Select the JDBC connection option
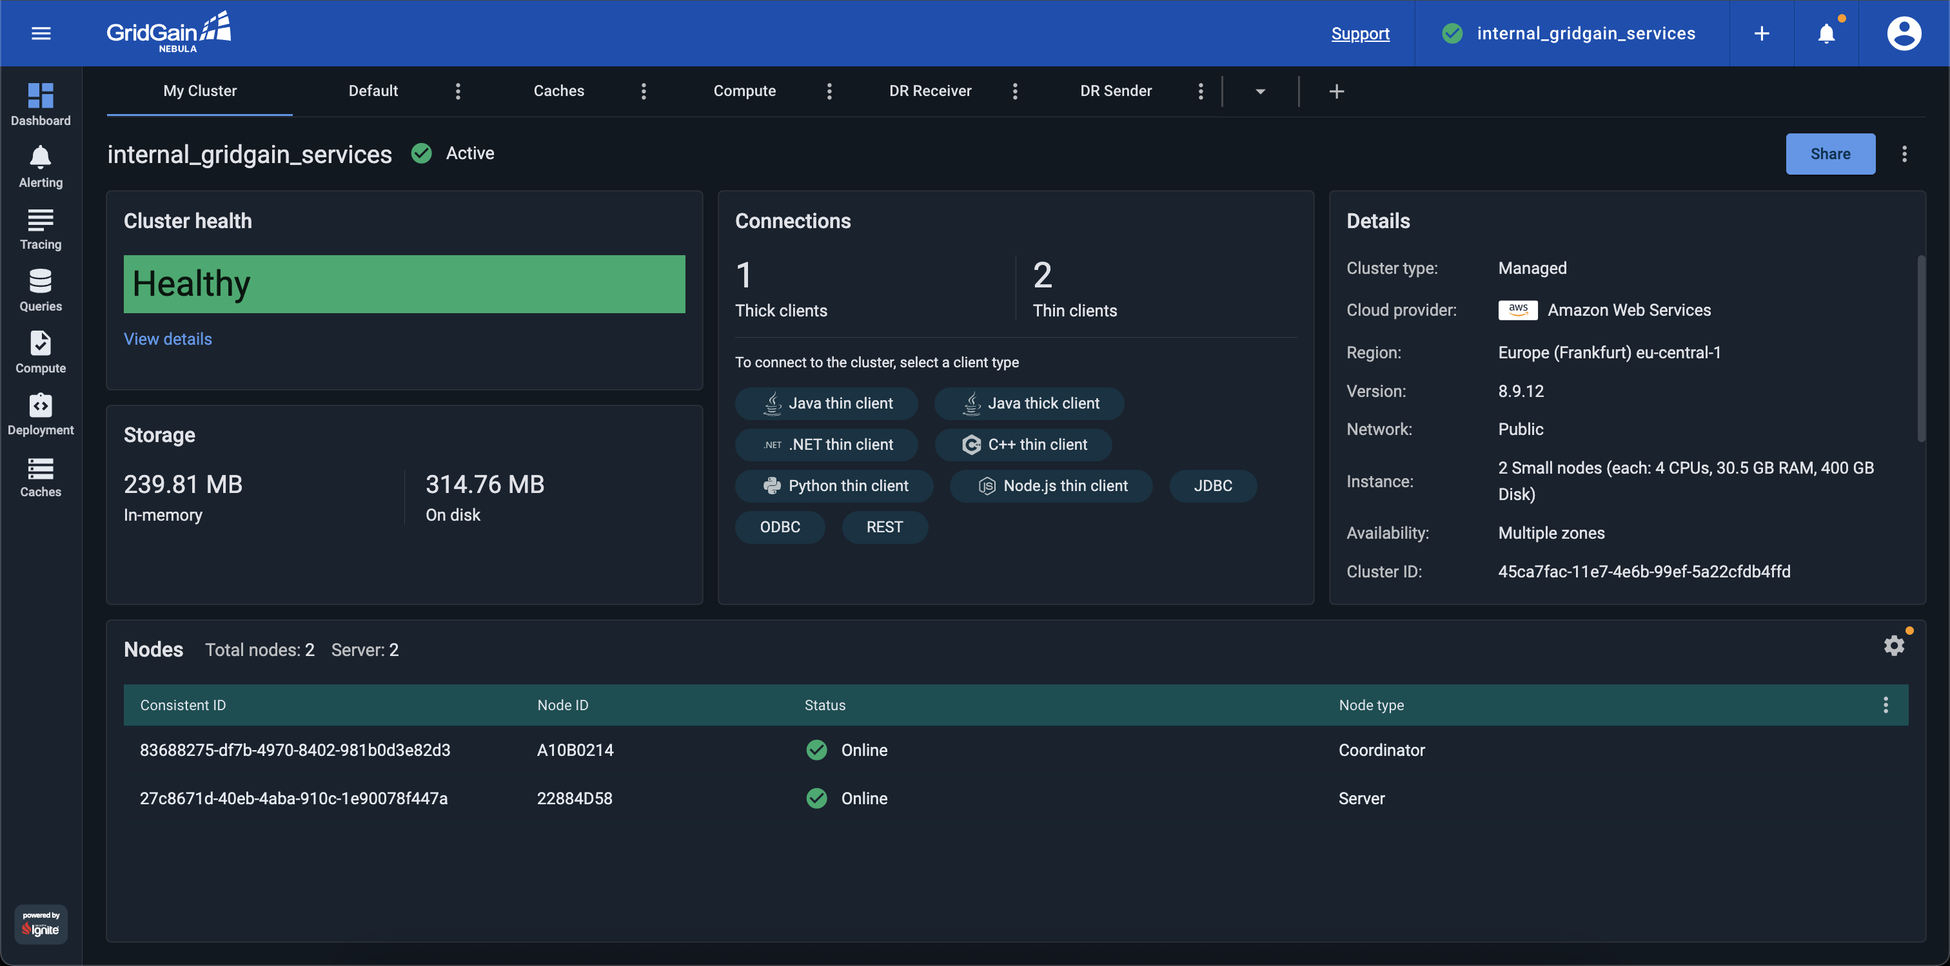1950x966 pixels. coord(1214,486)
